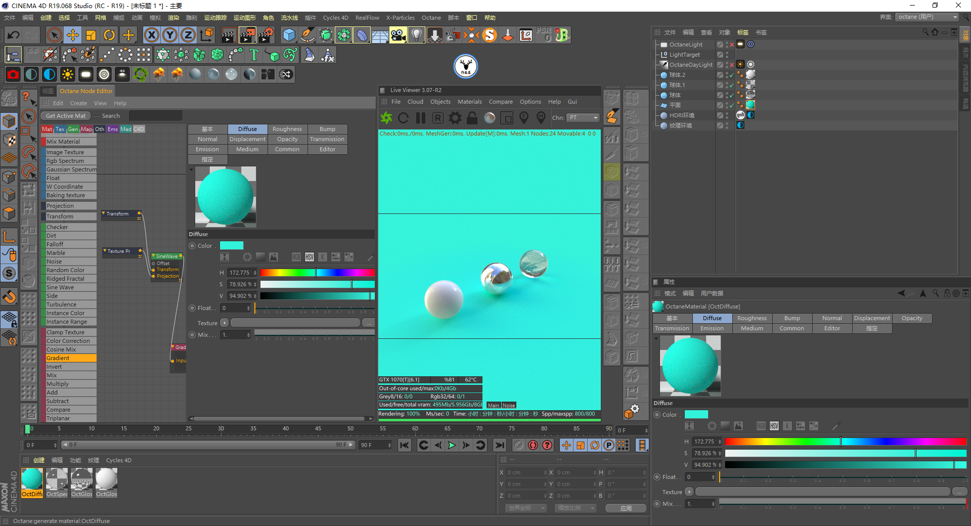
Task: Click the Octane camera red icon
Action: 13,74
